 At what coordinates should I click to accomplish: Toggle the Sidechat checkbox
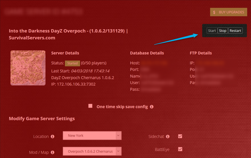(x=180, y=136)
